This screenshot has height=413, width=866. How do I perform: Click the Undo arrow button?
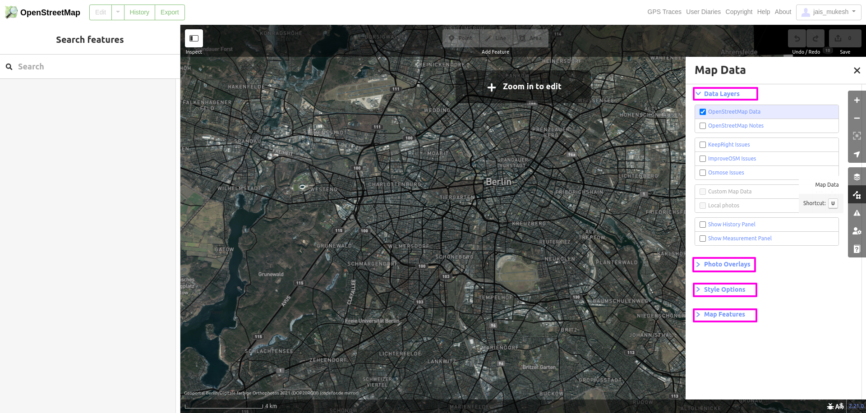797,38
